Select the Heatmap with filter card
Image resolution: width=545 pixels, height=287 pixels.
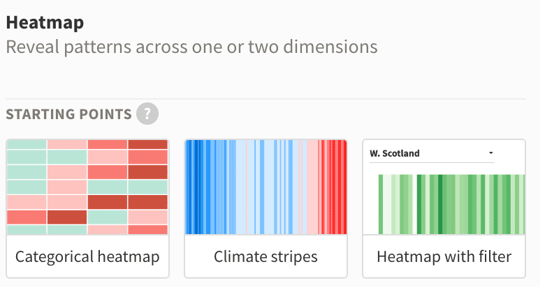click(444, 209)
